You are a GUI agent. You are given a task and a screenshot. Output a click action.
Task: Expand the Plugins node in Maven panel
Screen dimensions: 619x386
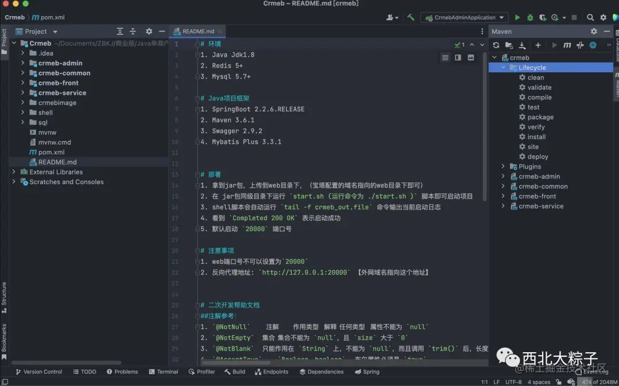tap(503, 166)
